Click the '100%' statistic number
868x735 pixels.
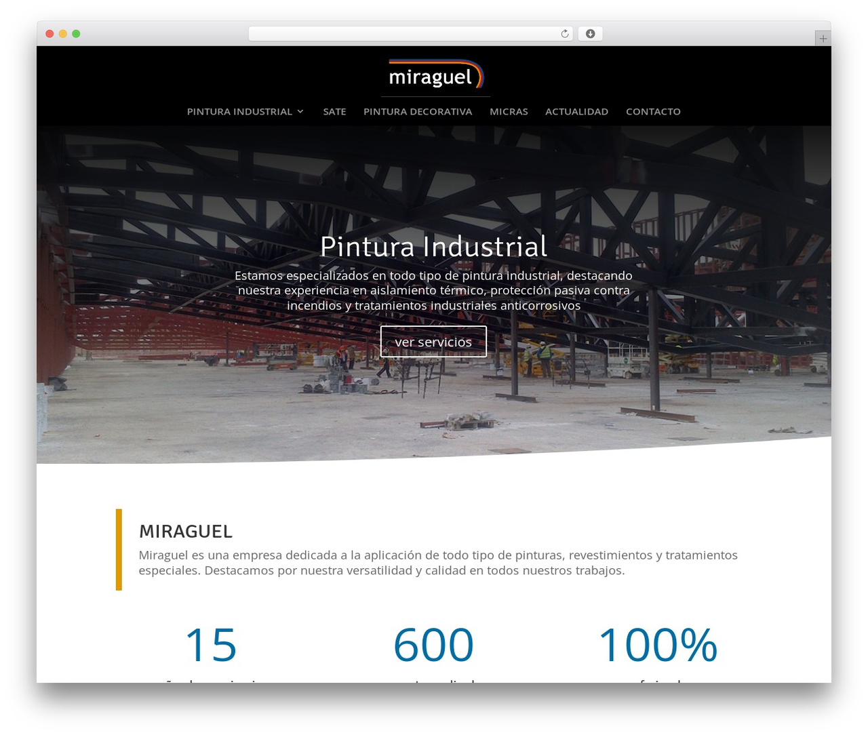657,644
